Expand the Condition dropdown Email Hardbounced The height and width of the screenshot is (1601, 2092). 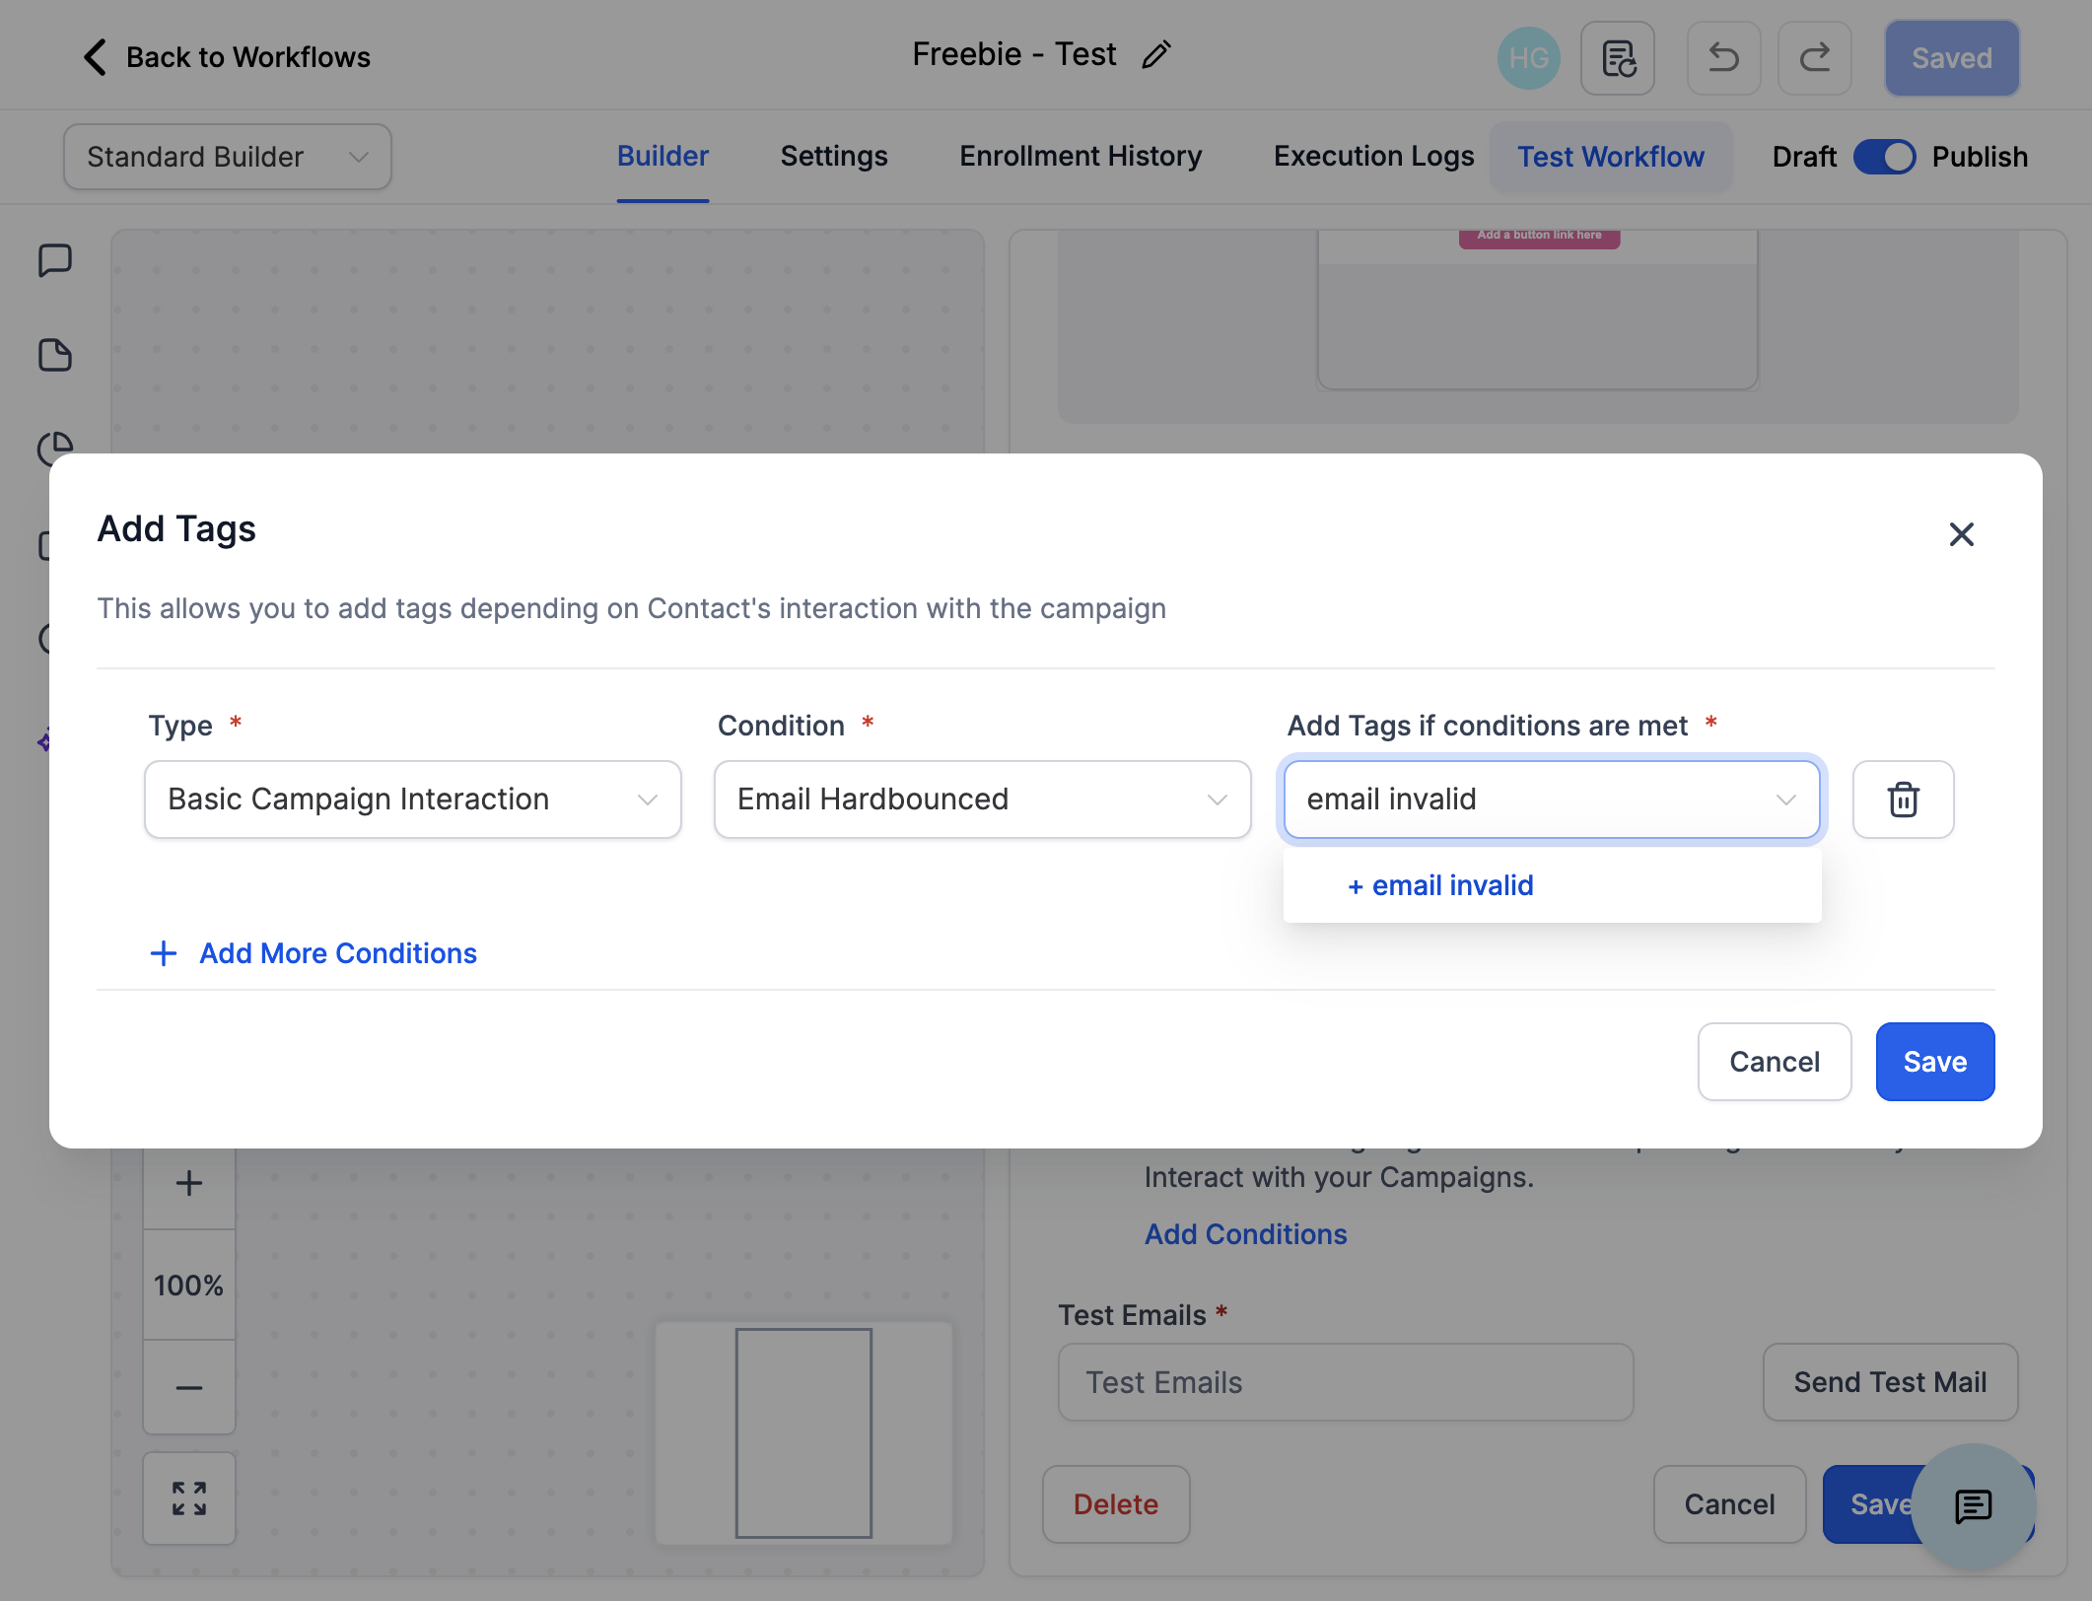(983, 800)
